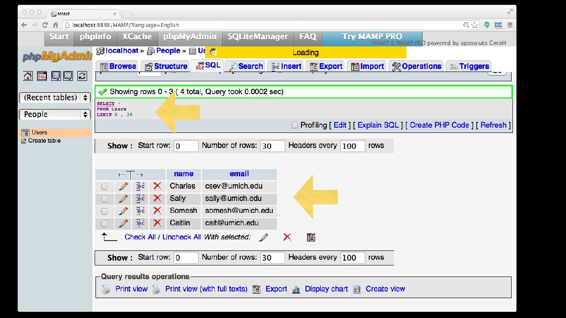Screen dimensions: 566x318
Task: Click the People database breadcrumb link
Action: coord(168,51)
